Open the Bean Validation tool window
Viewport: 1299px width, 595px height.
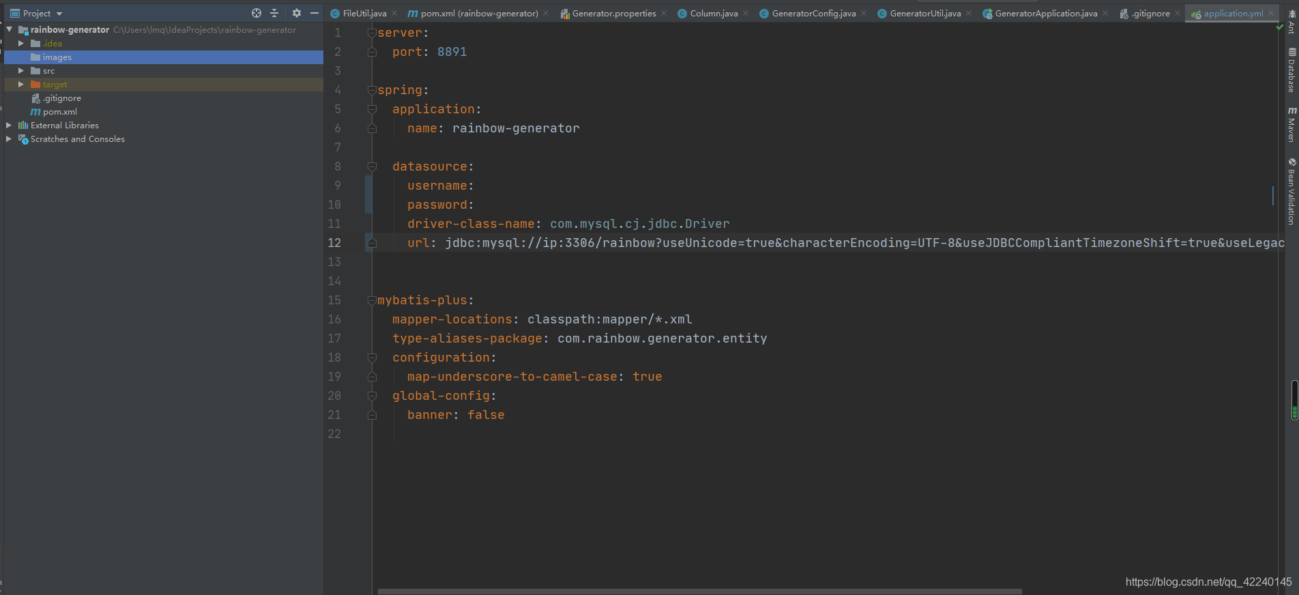point(1291,192)
